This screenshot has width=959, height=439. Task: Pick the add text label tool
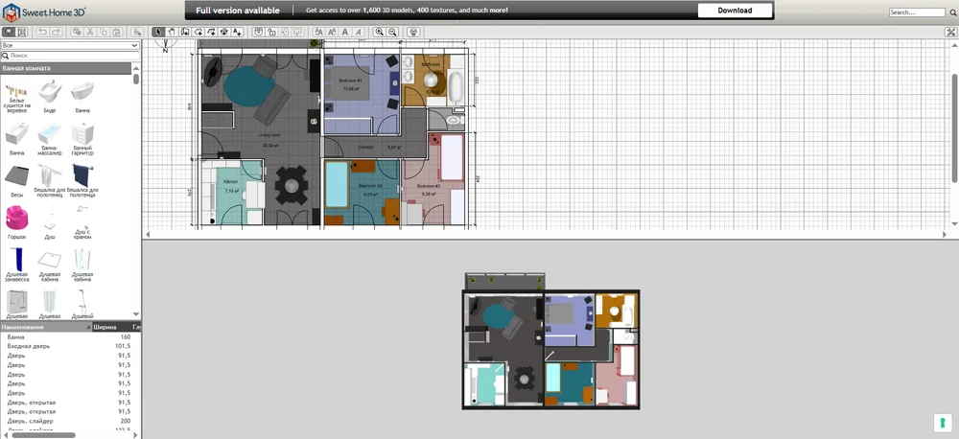coord(237,32)
